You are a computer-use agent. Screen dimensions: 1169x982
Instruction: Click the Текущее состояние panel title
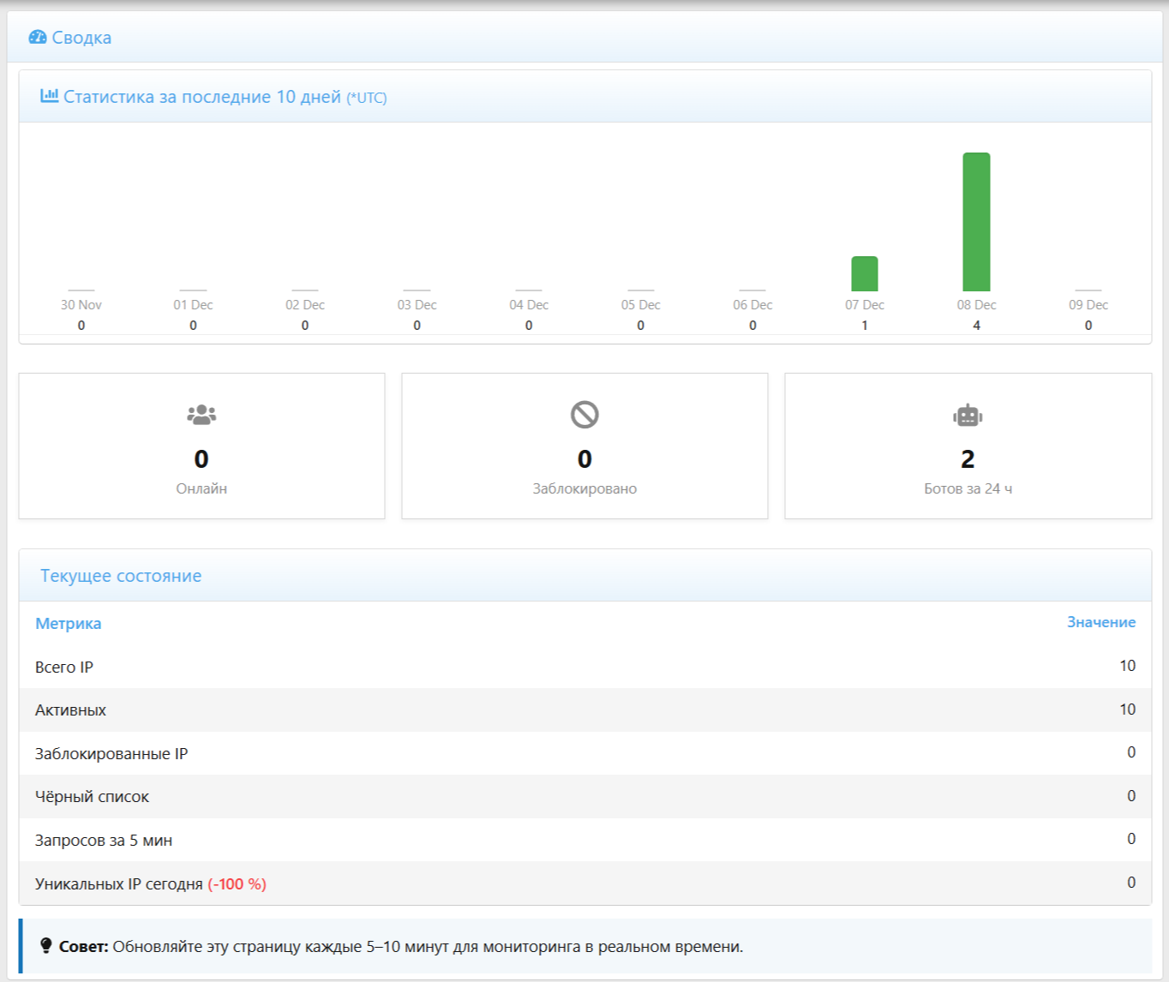tap(121, 576)
